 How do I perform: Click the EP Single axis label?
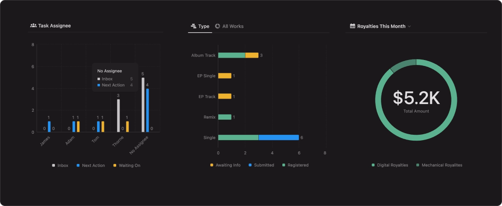tap(206, 76)
